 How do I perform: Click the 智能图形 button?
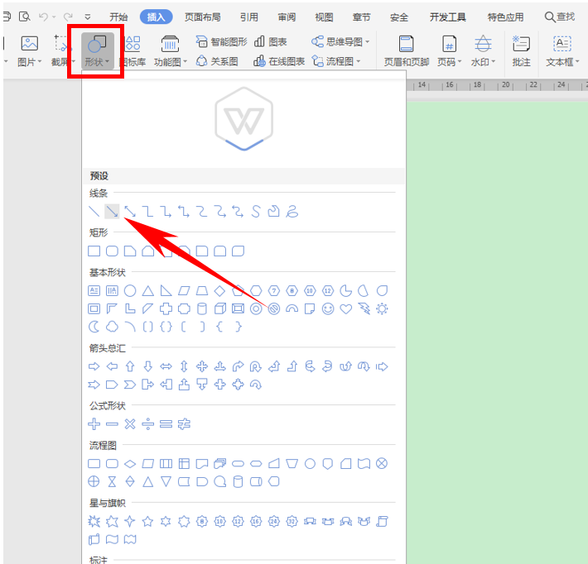click(222, 41)
